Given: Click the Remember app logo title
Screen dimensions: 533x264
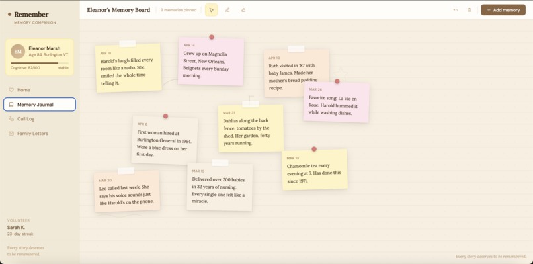Looking at the screenshot, I should tap(31, 15).
